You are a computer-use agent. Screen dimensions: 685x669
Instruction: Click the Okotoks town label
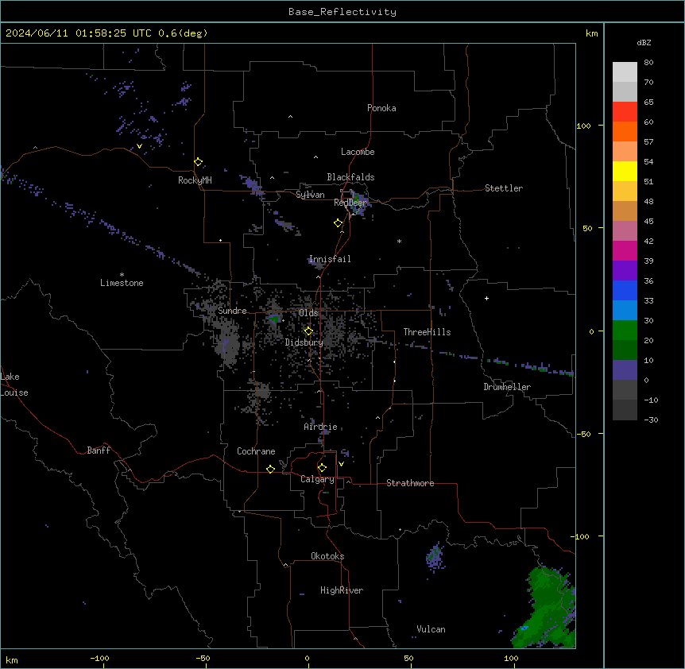pos(327,556)
